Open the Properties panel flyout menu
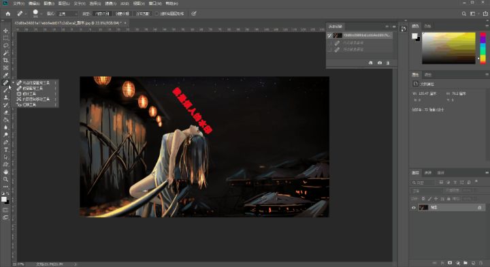This screenshot has height=267, width=490. pos(487,75)
